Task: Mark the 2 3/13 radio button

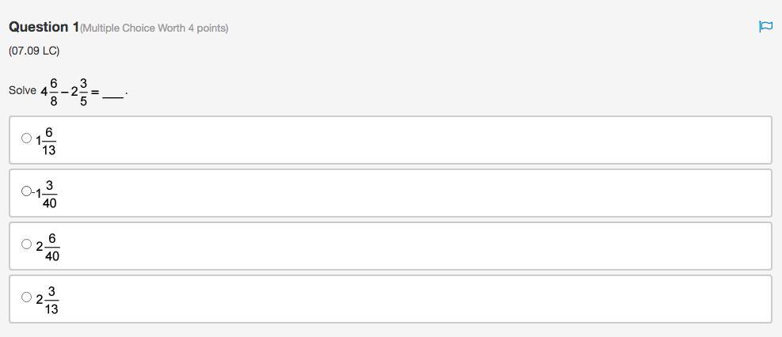Action: (x=26, y=297)
